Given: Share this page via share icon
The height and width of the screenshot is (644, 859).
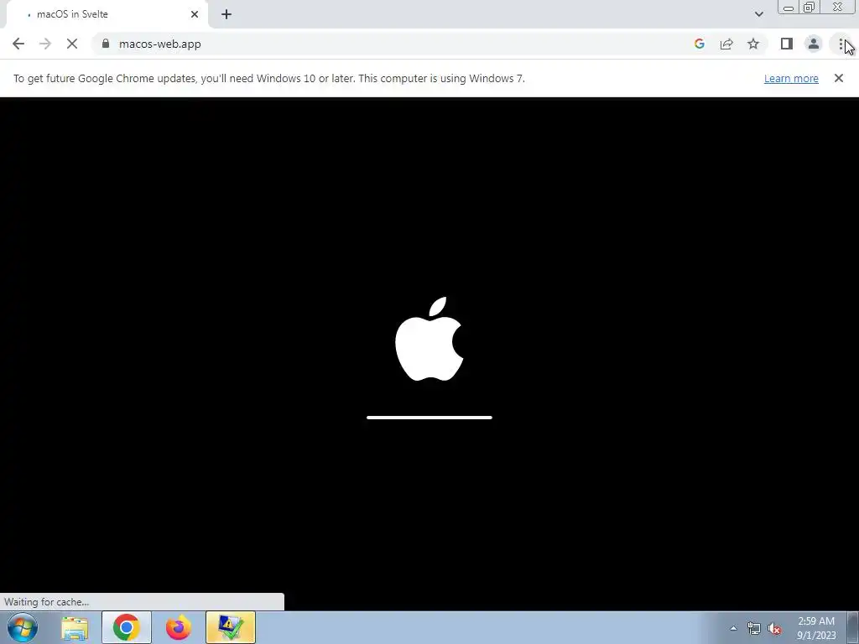Looking at the screenshot, I should pos(726,44).
